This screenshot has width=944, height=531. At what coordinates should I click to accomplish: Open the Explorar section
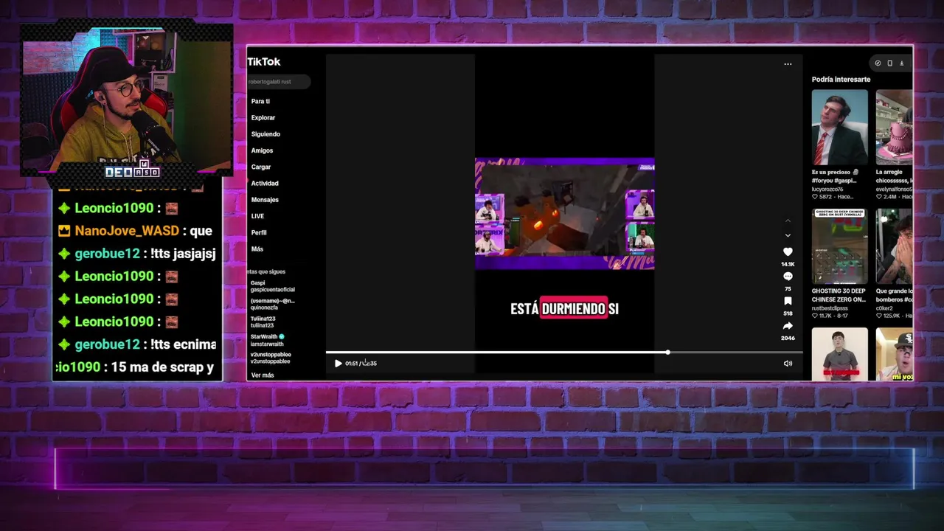click(x=263, y=118)
